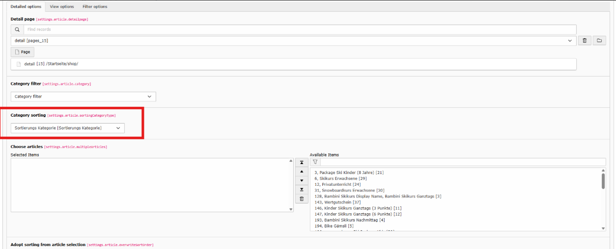
Task: Expand the detail [pages_15] select box
Action: (x=293, y=41)
